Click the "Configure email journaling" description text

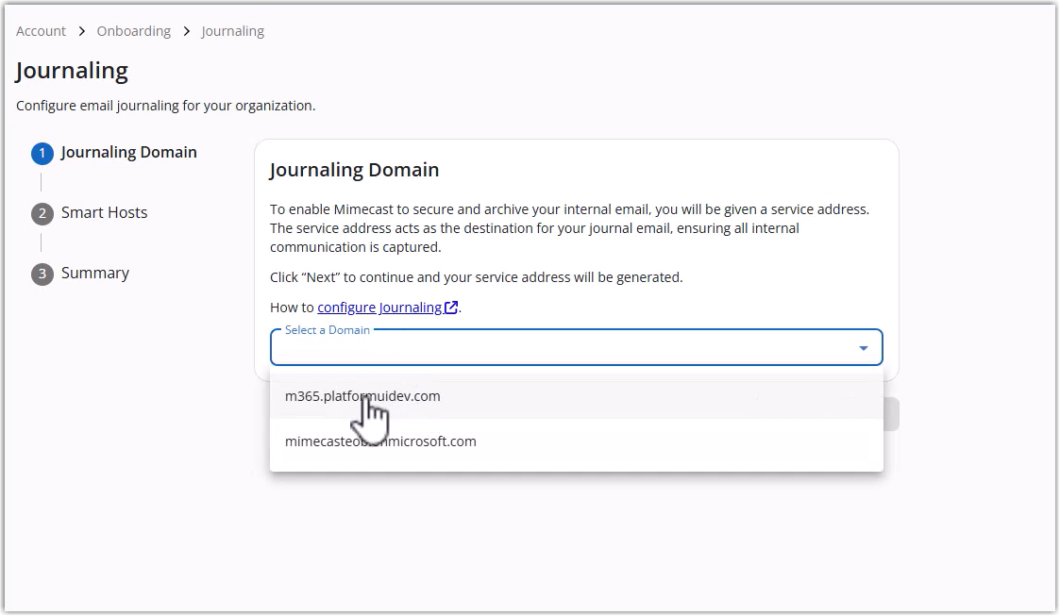coord(166,106)
